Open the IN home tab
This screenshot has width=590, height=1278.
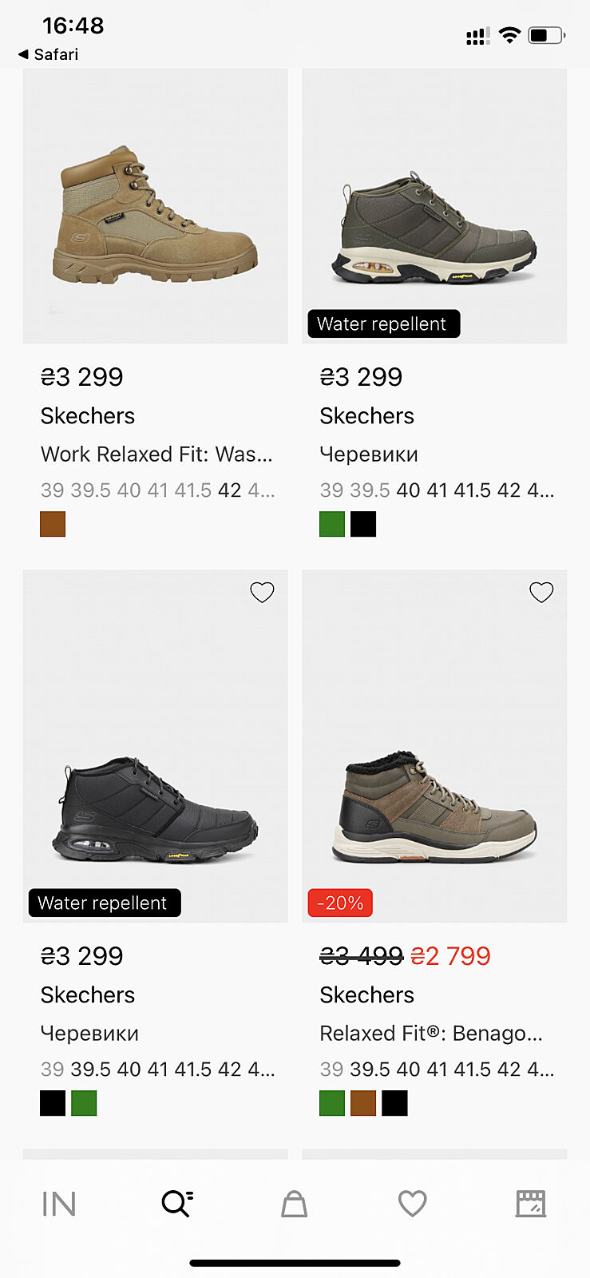tap(58, 1204)
